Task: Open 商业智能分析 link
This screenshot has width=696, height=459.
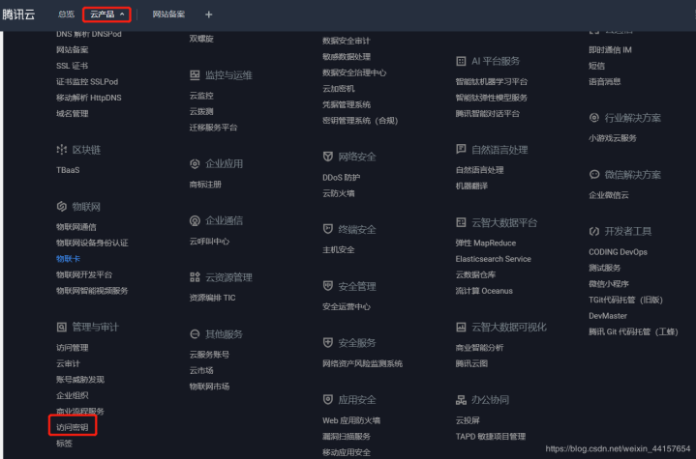Action: click(x=480, y=347)
